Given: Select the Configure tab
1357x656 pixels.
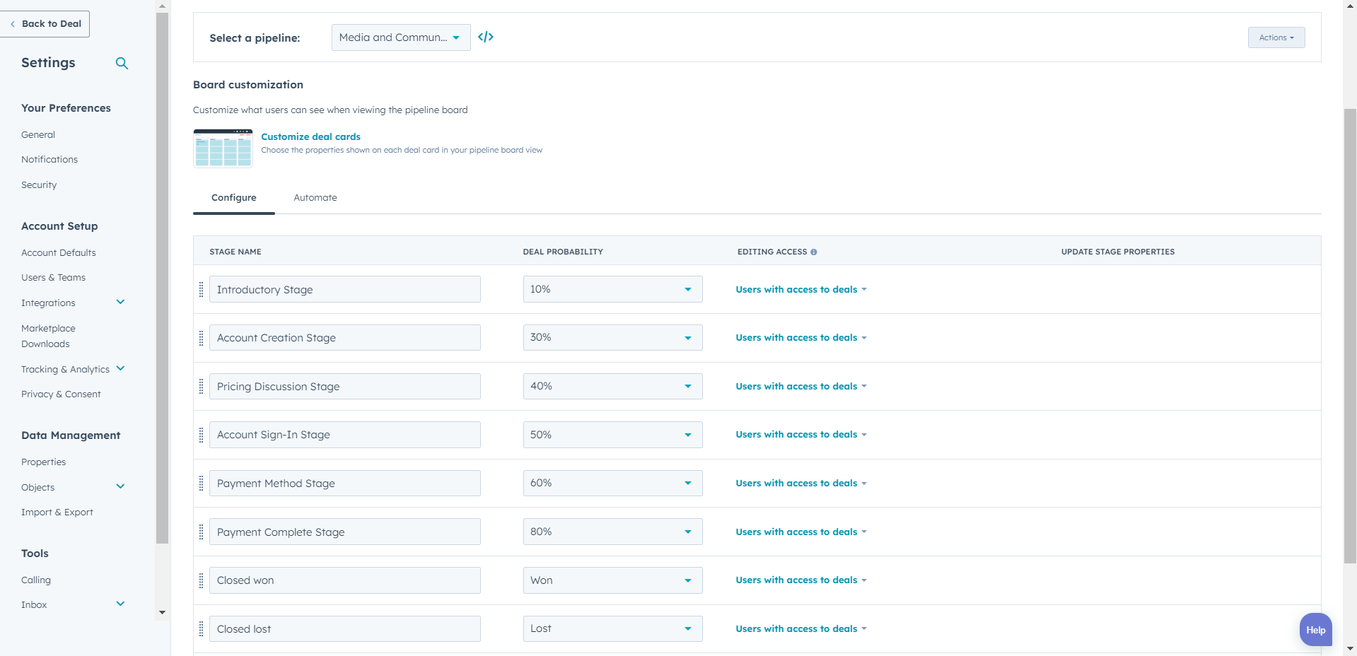Looking at the screenshot, I should 234,198.
